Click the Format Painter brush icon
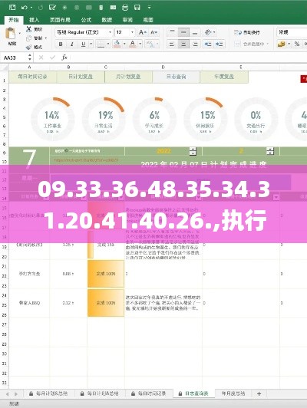The width and height of the screenshot is (307, 408). tap(29, 47)
